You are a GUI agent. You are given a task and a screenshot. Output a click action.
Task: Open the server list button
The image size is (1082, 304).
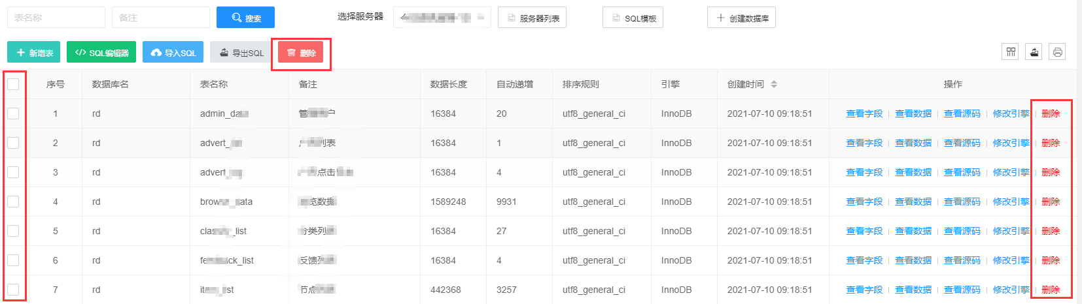[x=532, y=18]
